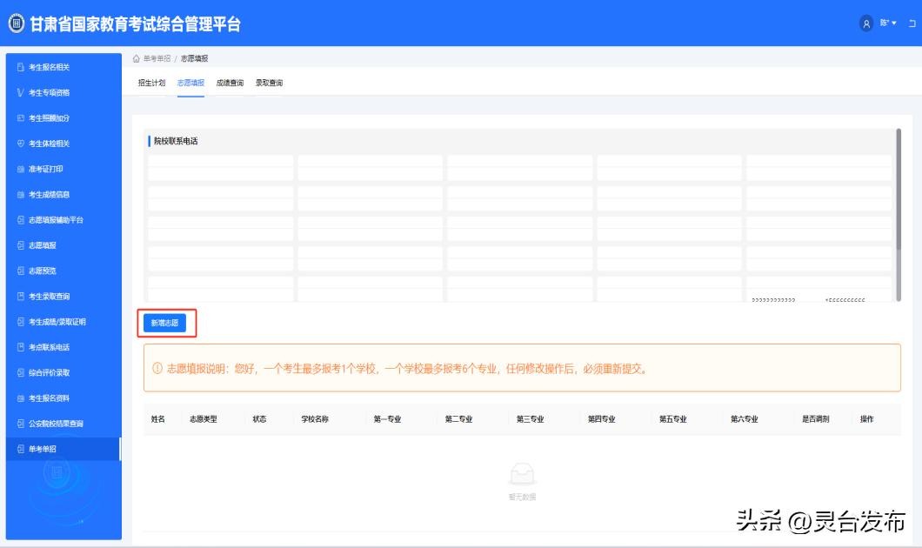Click the user avatar icon in header

(x=865, y=23)
